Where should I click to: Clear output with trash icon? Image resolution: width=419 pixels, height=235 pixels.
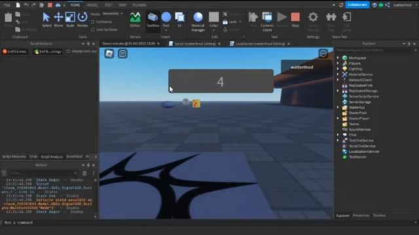coord(84,173)
